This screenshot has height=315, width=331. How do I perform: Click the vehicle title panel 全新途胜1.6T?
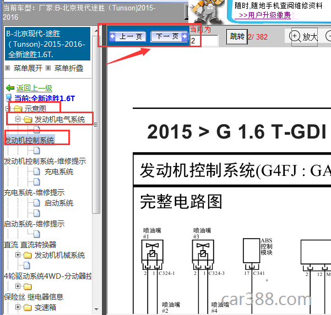47,44
